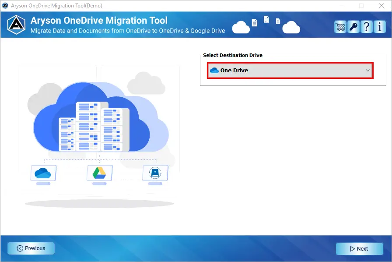Proceed with the Next button
Image resolution: width=392 pixels, height=262 pixels.
pos(359,248)
